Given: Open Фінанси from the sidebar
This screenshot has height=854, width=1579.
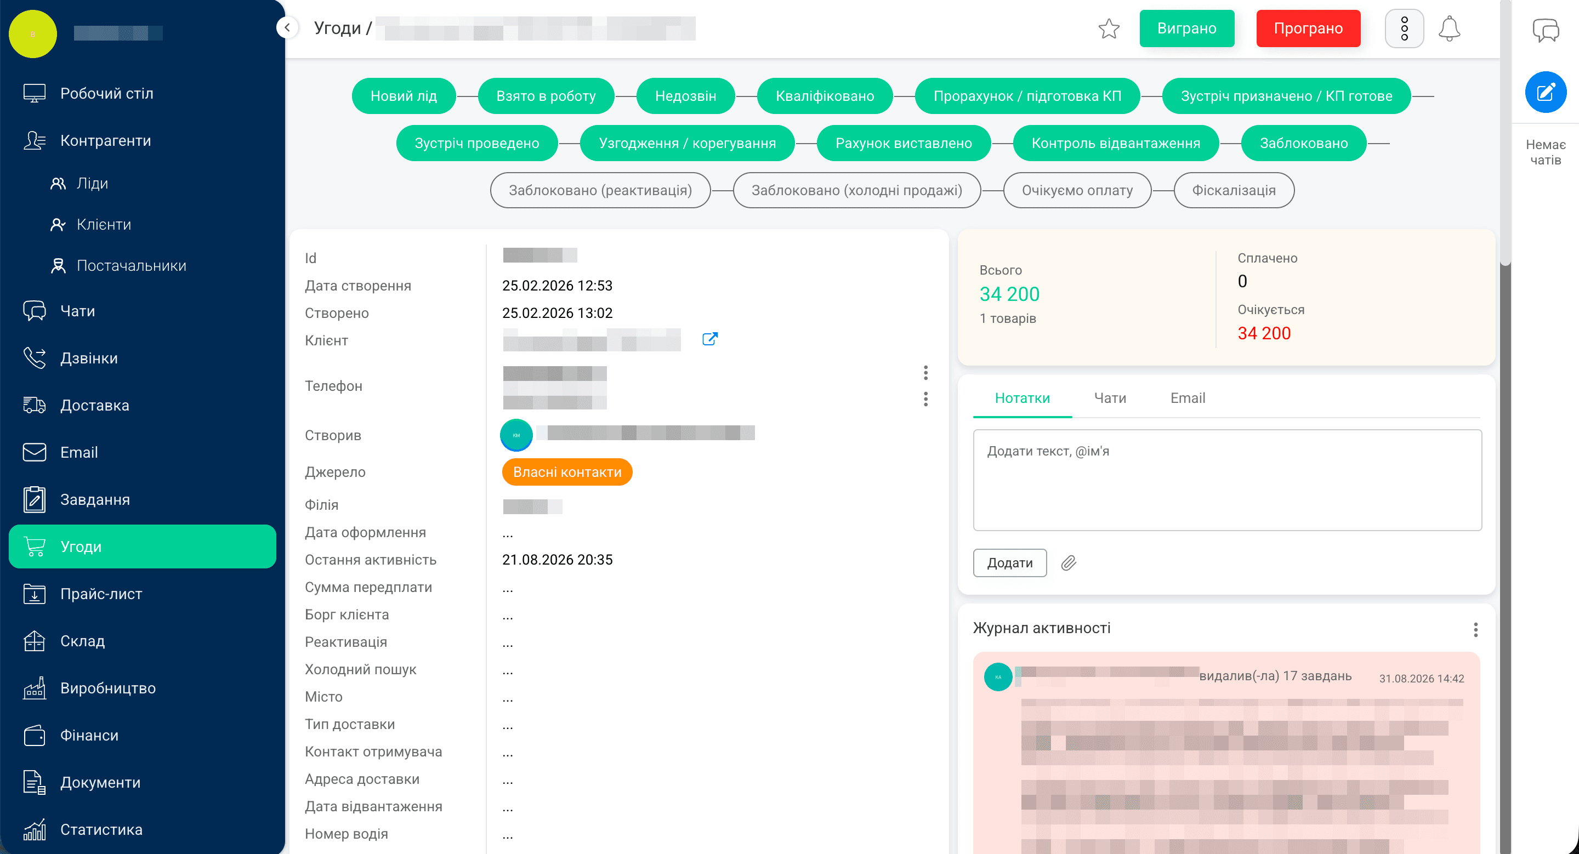Looking at the screenshot, I should click(x=142, y=735).
